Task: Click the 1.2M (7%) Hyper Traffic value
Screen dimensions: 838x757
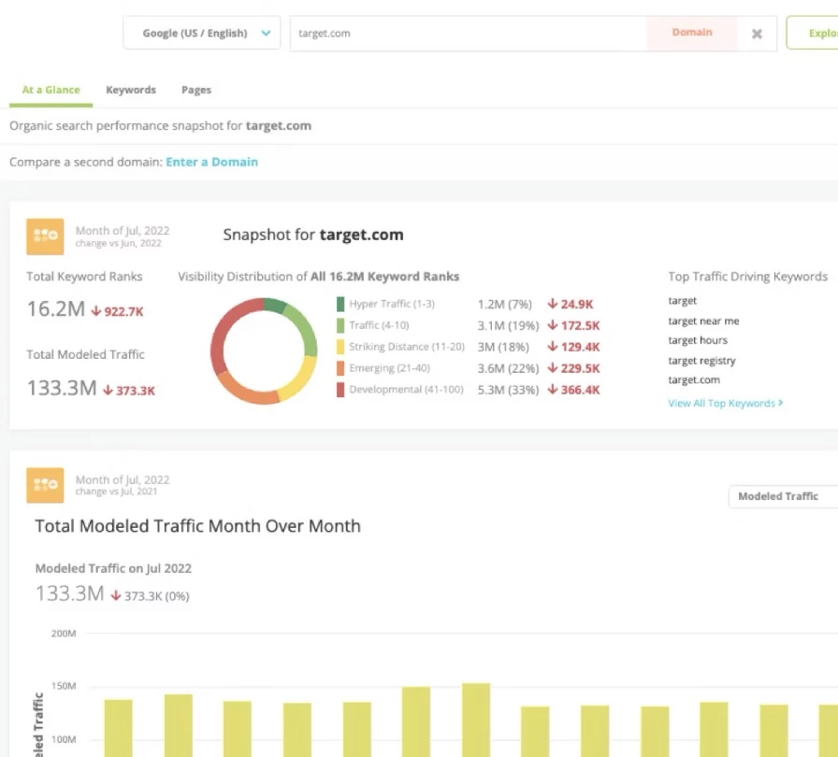Action: tap(504, 305)
